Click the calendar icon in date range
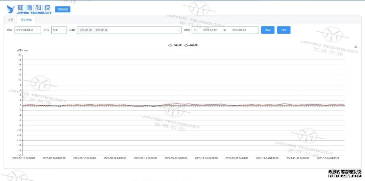 click(x=195, y=30)
